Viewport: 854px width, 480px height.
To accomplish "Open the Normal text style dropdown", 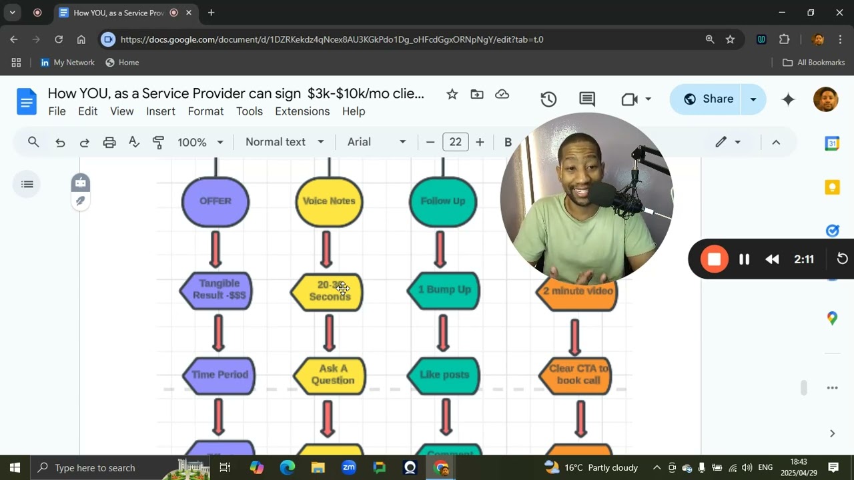I will pyautogui.click(x=285, y=142).
